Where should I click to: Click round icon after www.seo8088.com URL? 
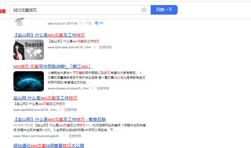click(60, 110)
